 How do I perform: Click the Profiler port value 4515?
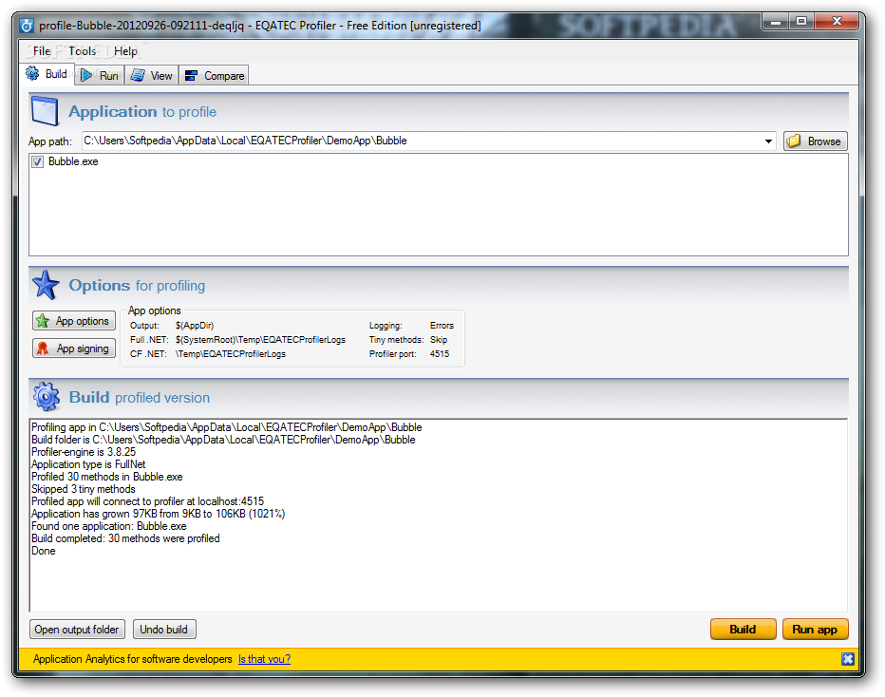(440, 354)
